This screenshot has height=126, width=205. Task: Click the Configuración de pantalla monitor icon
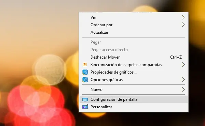point(85,100)
